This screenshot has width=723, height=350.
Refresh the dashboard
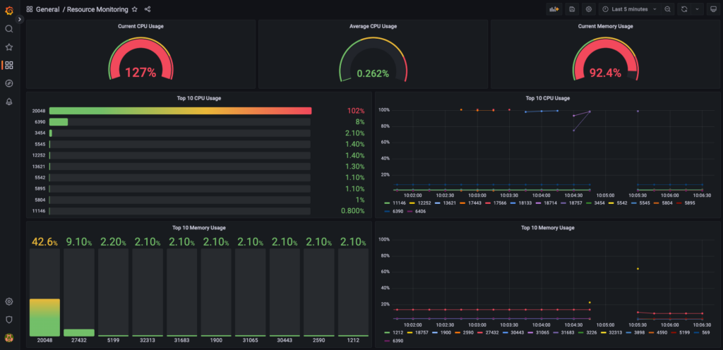click(684, 9)
